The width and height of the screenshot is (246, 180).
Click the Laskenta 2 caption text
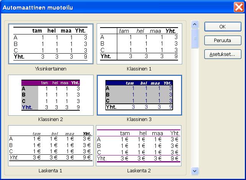(x=139, y=170)
